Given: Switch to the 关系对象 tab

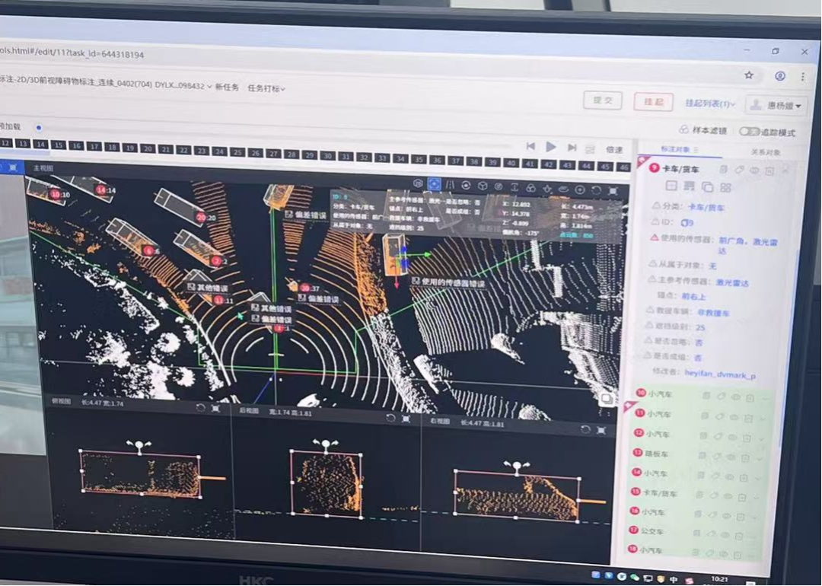Looking at the screenshot, I should pos(766,152).
